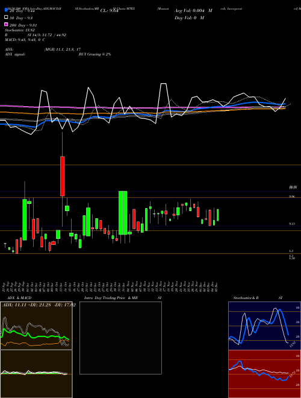Select the '200 Day = 9.31' legend text

pos(23,25)
